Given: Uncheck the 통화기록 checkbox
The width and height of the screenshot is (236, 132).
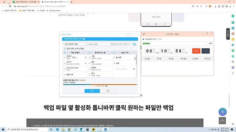Looking at the screenshot, I should point(65,75).
